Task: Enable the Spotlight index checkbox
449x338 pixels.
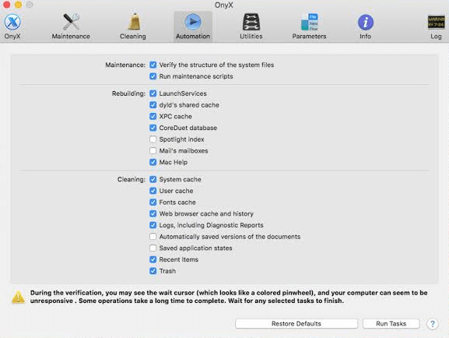Action: pos(153,139)
